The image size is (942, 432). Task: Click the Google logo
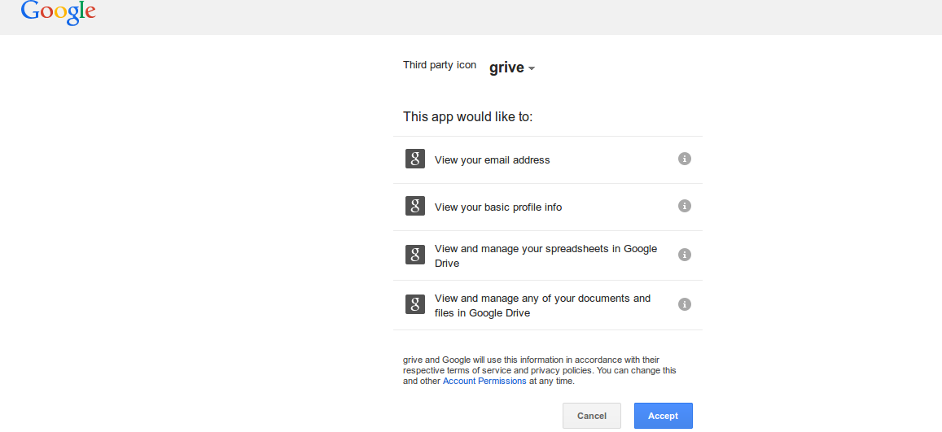(x=58, y=13)
